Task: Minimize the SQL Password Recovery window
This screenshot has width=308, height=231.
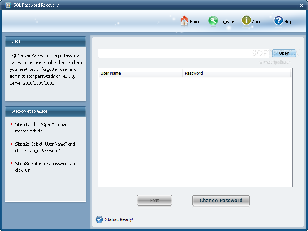Action: 293,5
